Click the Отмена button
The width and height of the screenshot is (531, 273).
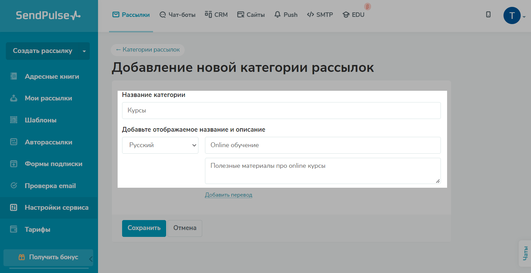click(x=185, y=228)
